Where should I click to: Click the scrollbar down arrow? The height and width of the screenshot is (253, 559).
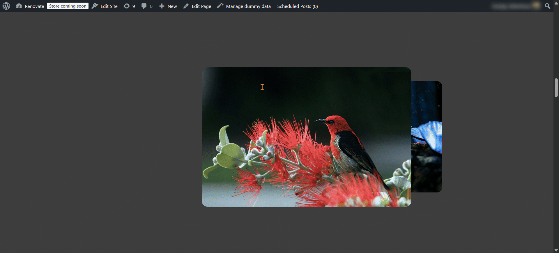556,250
